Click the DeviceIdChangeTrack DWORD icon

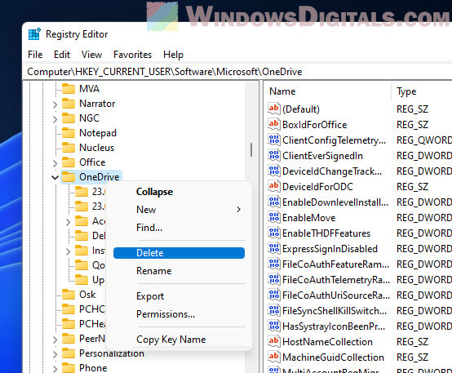click(274, 171)
